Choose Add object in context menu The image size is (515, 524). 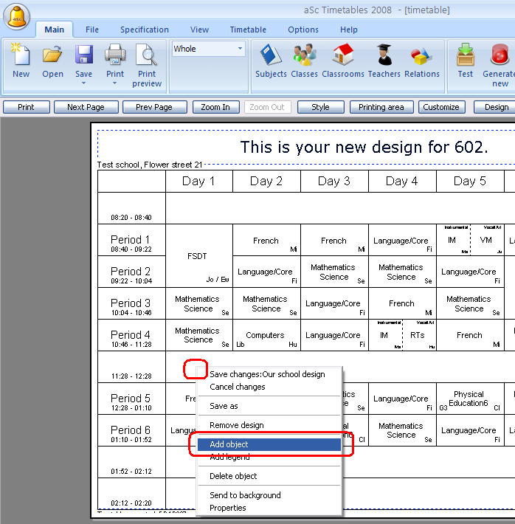[x=229, y=444]
